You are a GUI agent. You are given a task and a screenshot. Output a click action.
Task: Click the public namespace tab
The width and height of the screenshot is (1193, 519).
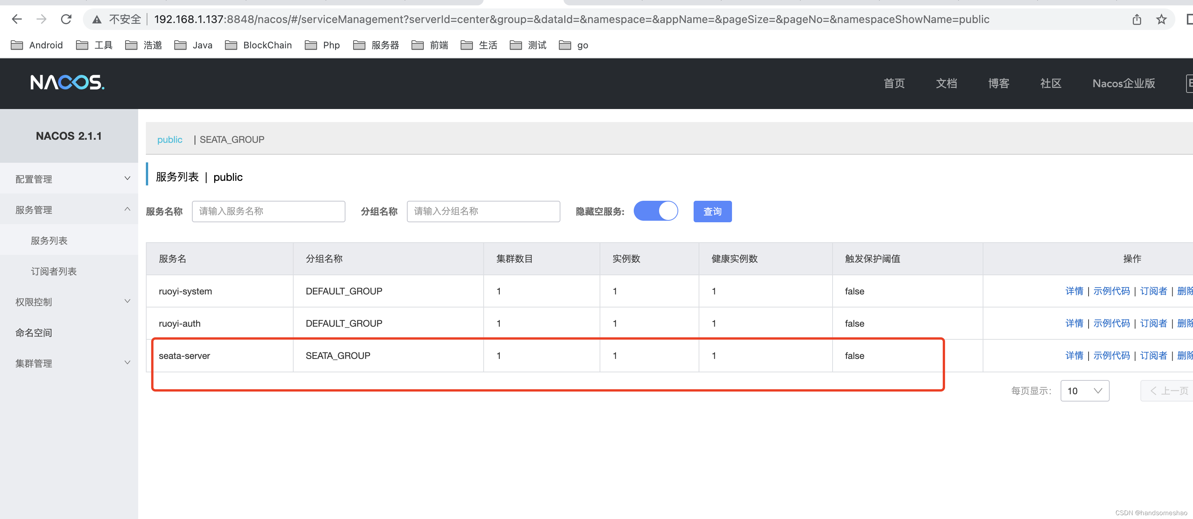coord(170,139)
